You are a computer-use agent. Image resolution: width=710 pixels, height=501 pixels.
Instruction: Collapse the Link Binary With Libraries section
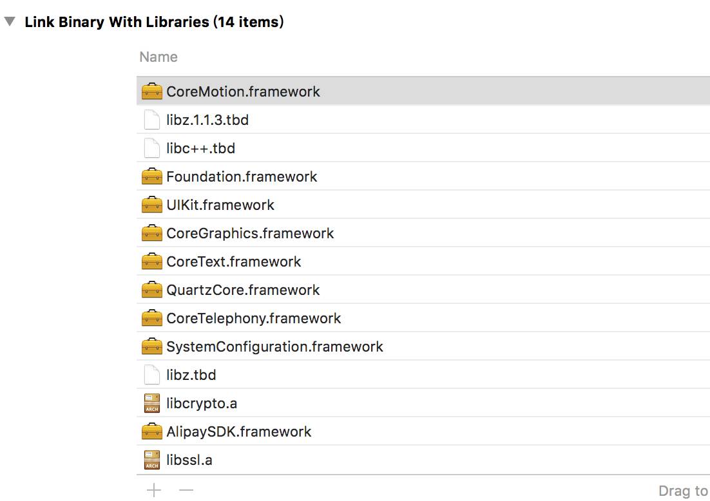pos(10,21)
